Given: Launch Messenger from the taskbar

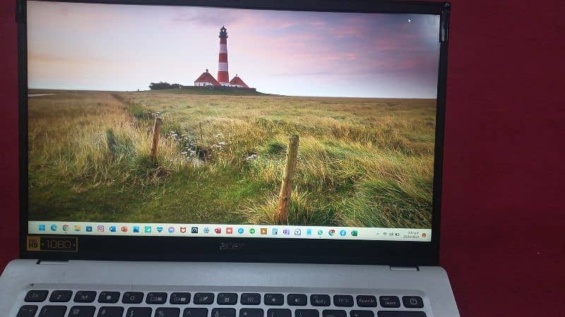Looking at the screenshot, I should [x=171, y=230].
